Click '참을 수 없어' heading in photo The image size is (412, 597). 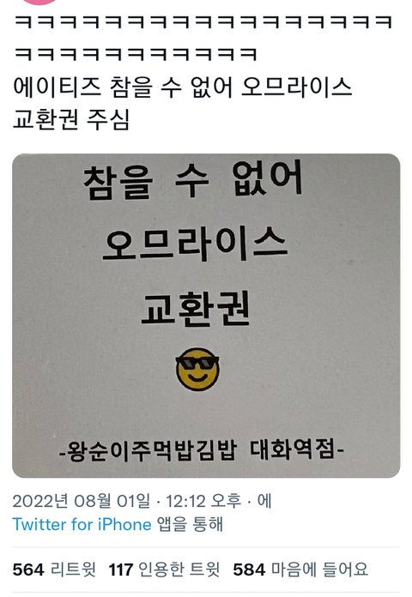[193, 180]
